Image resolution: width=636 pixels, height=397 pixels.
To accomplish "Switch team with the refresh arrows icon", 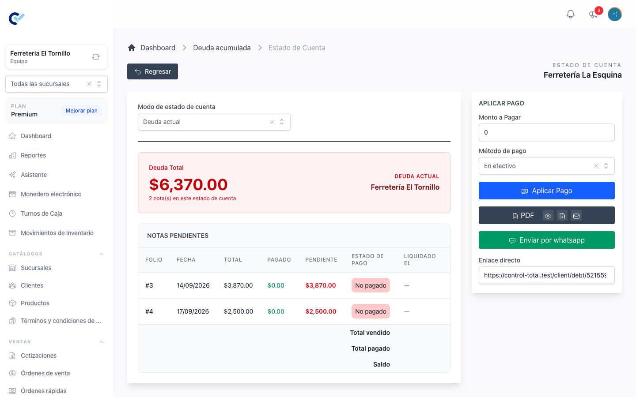I will coord(96,57).
